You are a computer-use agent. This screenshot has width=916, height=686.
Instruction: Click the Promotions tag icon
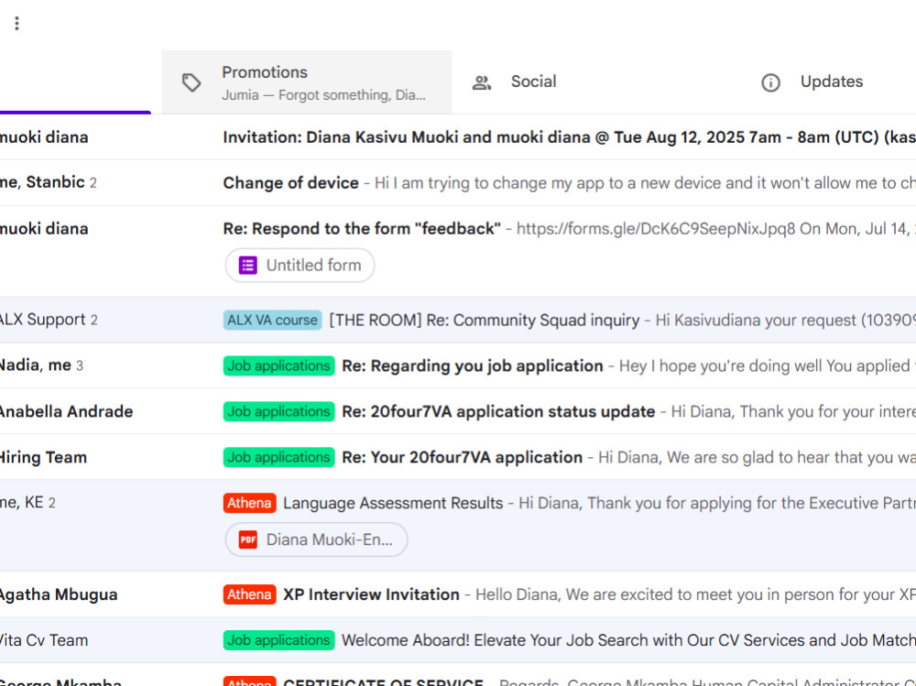click(191, 82)
